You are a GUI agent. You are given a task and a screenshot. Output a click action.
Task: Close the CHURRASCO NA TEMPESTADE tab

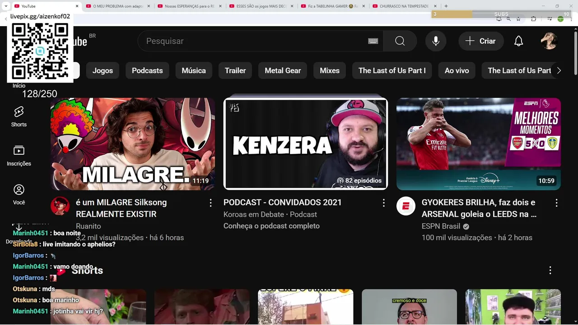(x=435, y=6)
